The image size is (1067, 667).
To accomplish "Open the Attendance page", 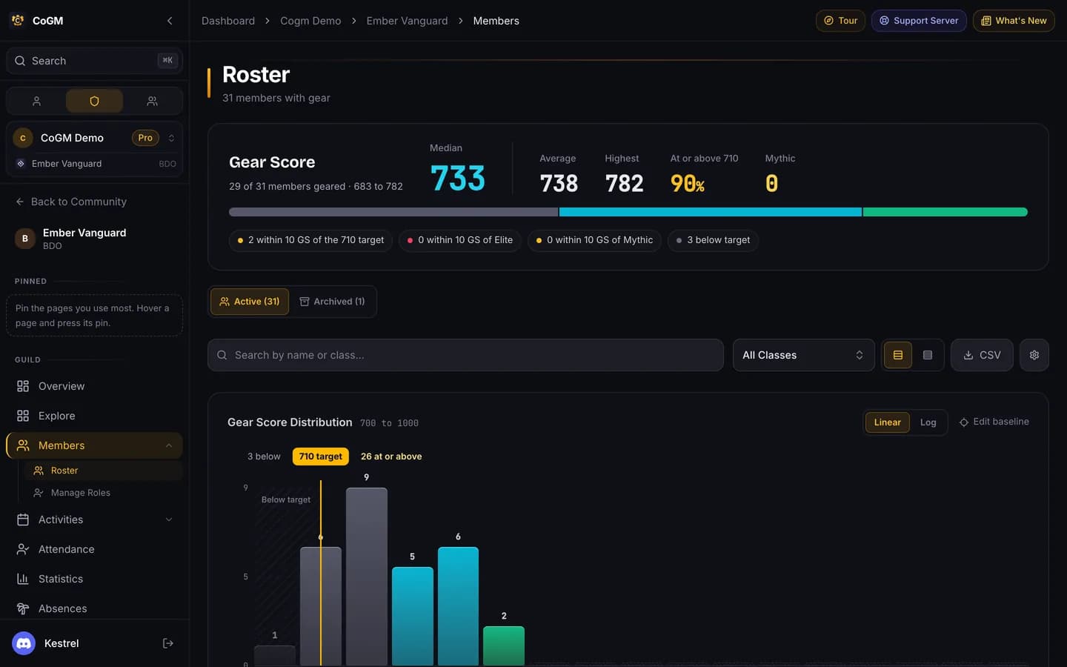I will [x=94, y=549].
